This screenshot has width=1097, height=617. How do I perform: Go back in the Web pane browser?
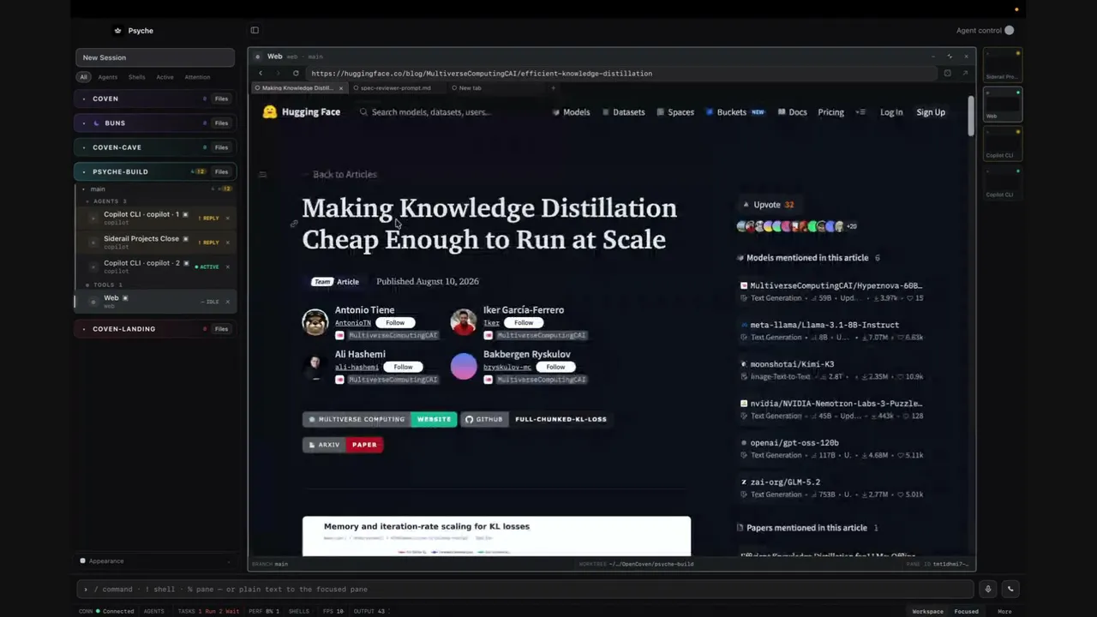pyautogui.click(x=261, y=74)
